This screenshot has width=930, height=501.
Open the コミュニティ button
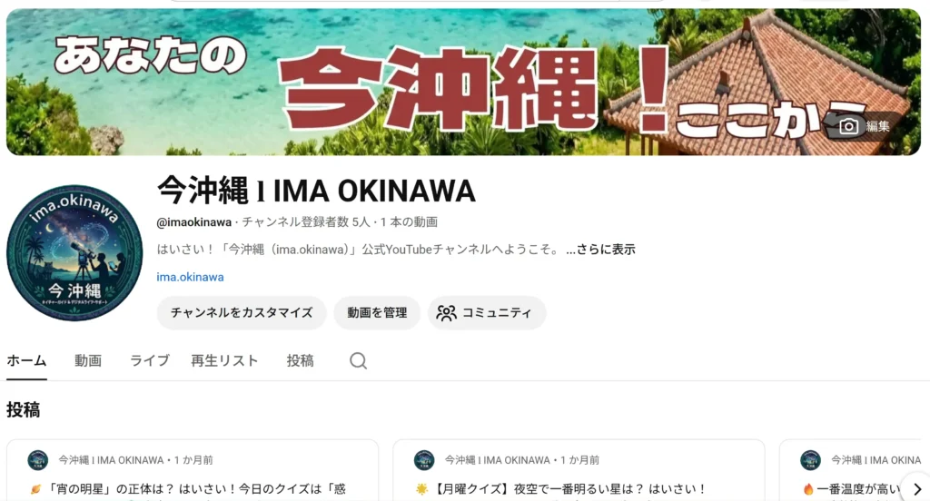[x=487, y=312]
